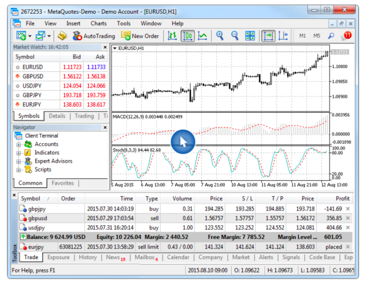The height and width of the screenshot is (285, 366).
Task: Click the New Order button
Action: coord(140,36)
